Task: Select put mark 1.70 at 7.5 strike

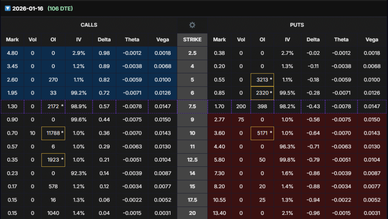Action: click(x=219, y=107)
